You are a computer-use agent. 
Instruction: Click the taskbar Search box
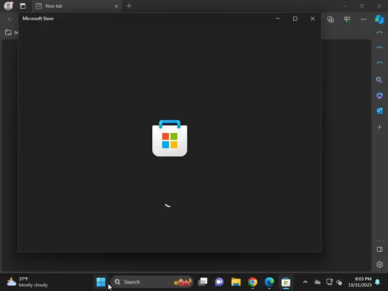click(152, 282)
